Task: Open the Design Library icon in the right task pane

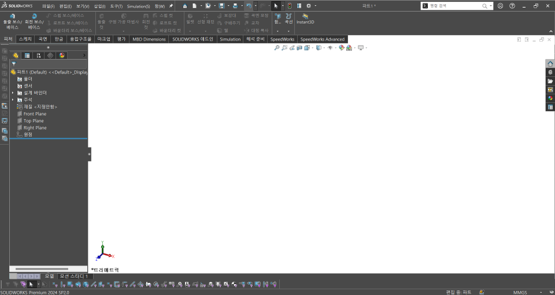Action: click(x=550, y=72)
